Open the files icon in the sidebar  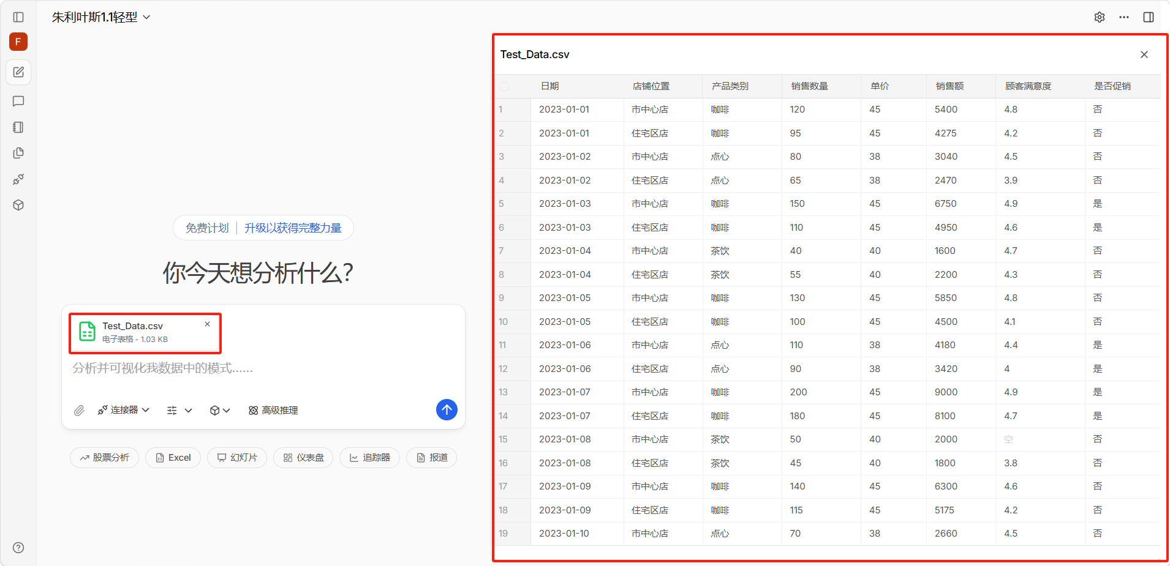(x=18, y=153)
